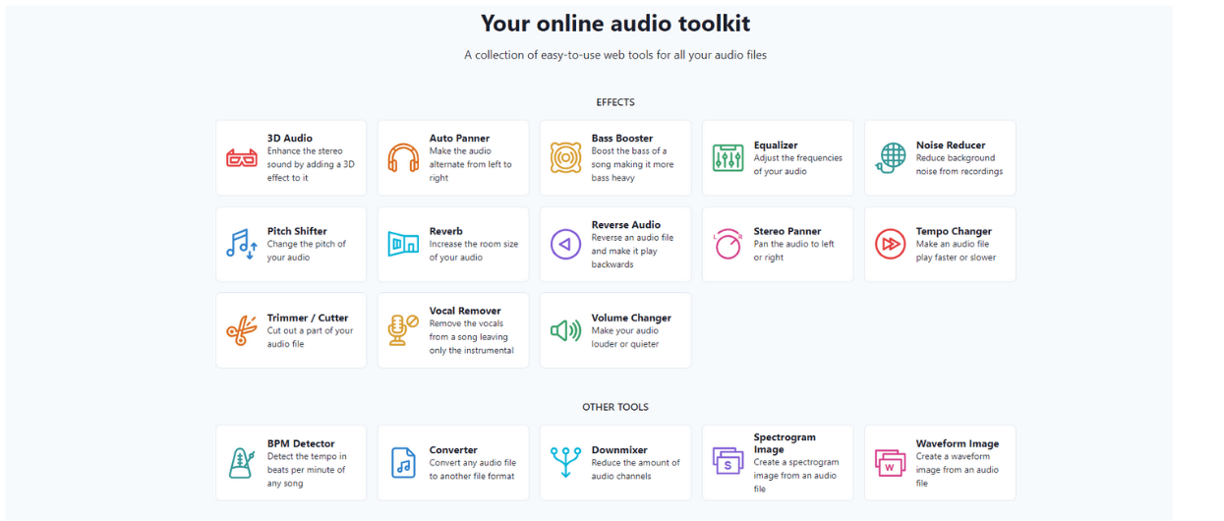The image size is (1224, 521).
Task: Open the Waveform Image tool title
Action: click(x=958, y=443)
